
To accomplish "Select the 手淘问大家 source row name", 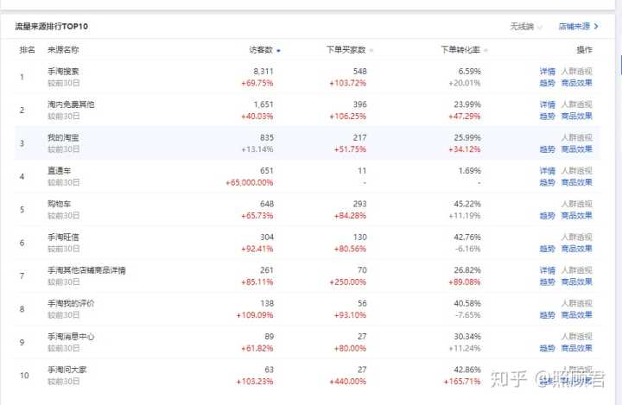I will (x=67, y=370).
